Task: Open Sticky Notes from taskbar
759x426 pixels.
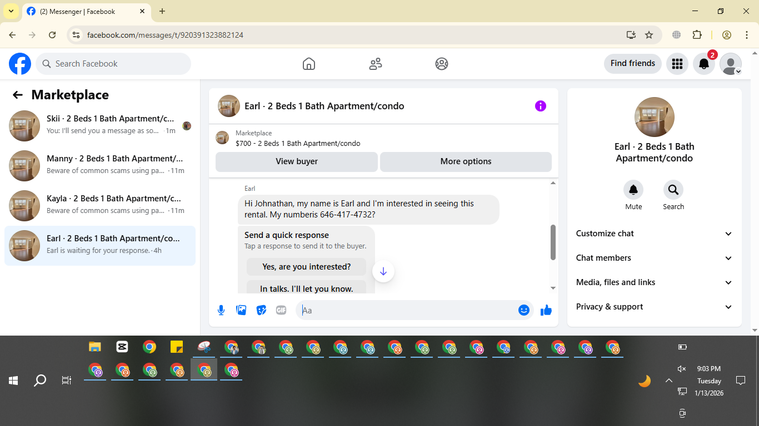Action: coord(177,347)
